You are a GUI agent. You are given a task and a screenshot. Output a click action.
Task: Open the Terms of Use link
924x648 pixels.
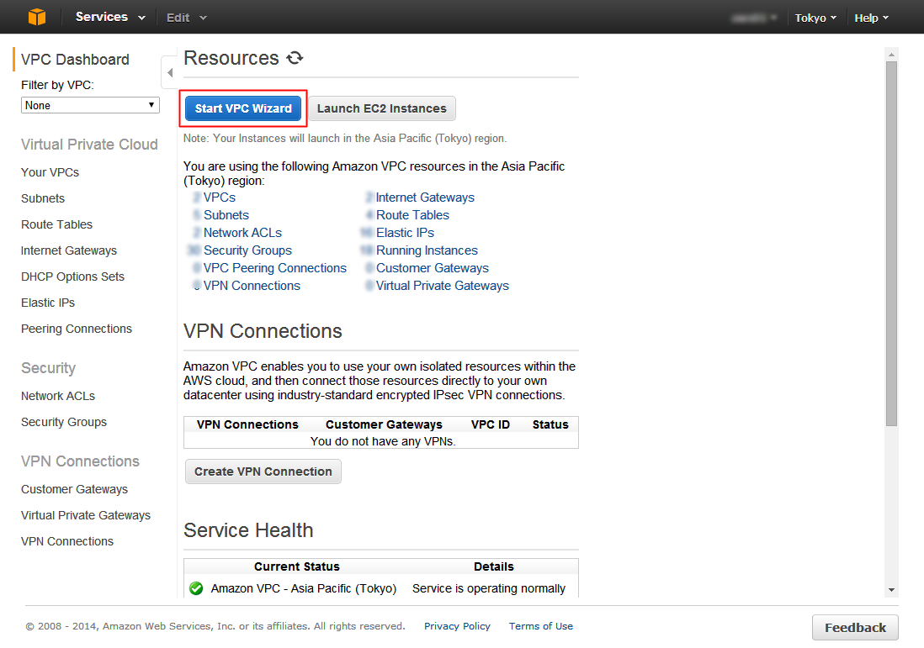(x=541, y=626)
